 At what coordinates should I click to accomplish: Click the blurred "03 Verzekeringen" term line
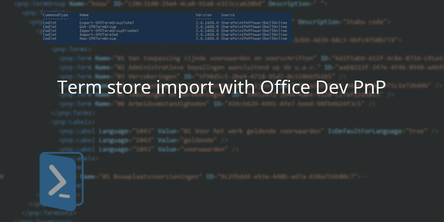point(202,76)
